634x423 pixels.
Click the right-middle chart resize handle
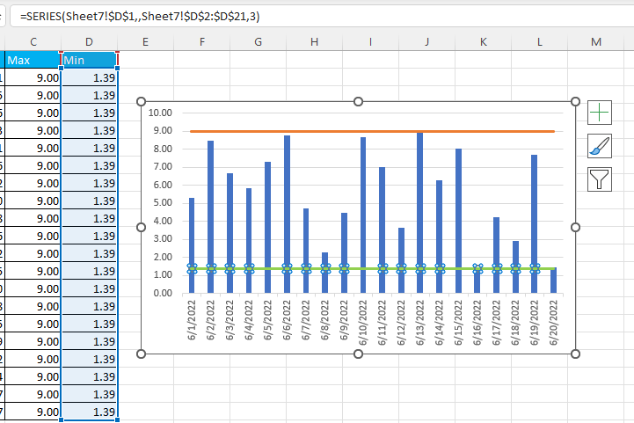[x=575, y=227]
